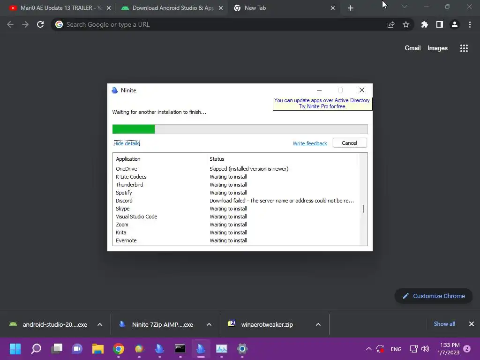Click the ENG language indicator
The image size is (480, 360).
396,349
